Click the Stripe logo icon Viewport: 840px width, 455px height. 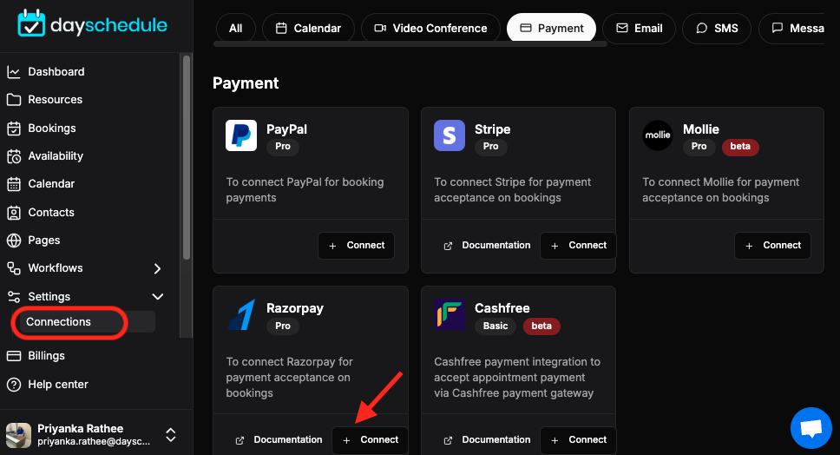pos(450,135)
